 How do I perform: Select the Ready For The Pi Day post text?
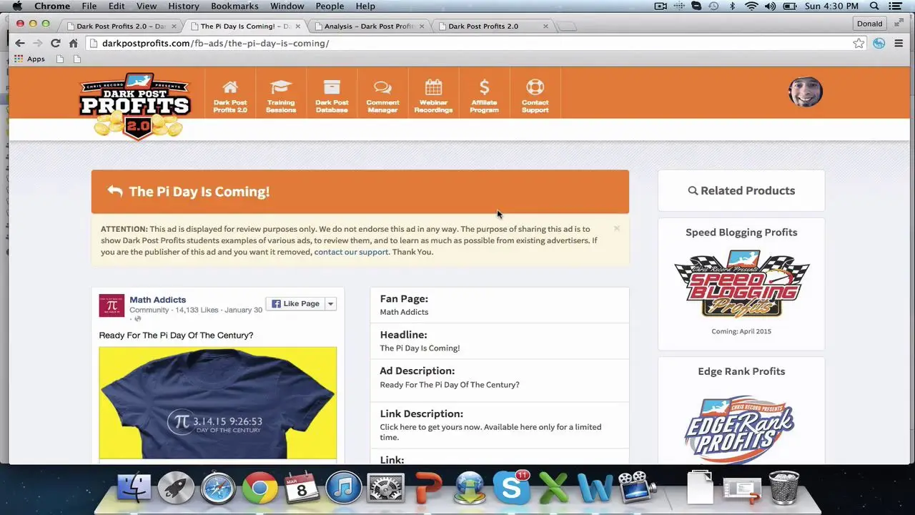tap(176, 335)
